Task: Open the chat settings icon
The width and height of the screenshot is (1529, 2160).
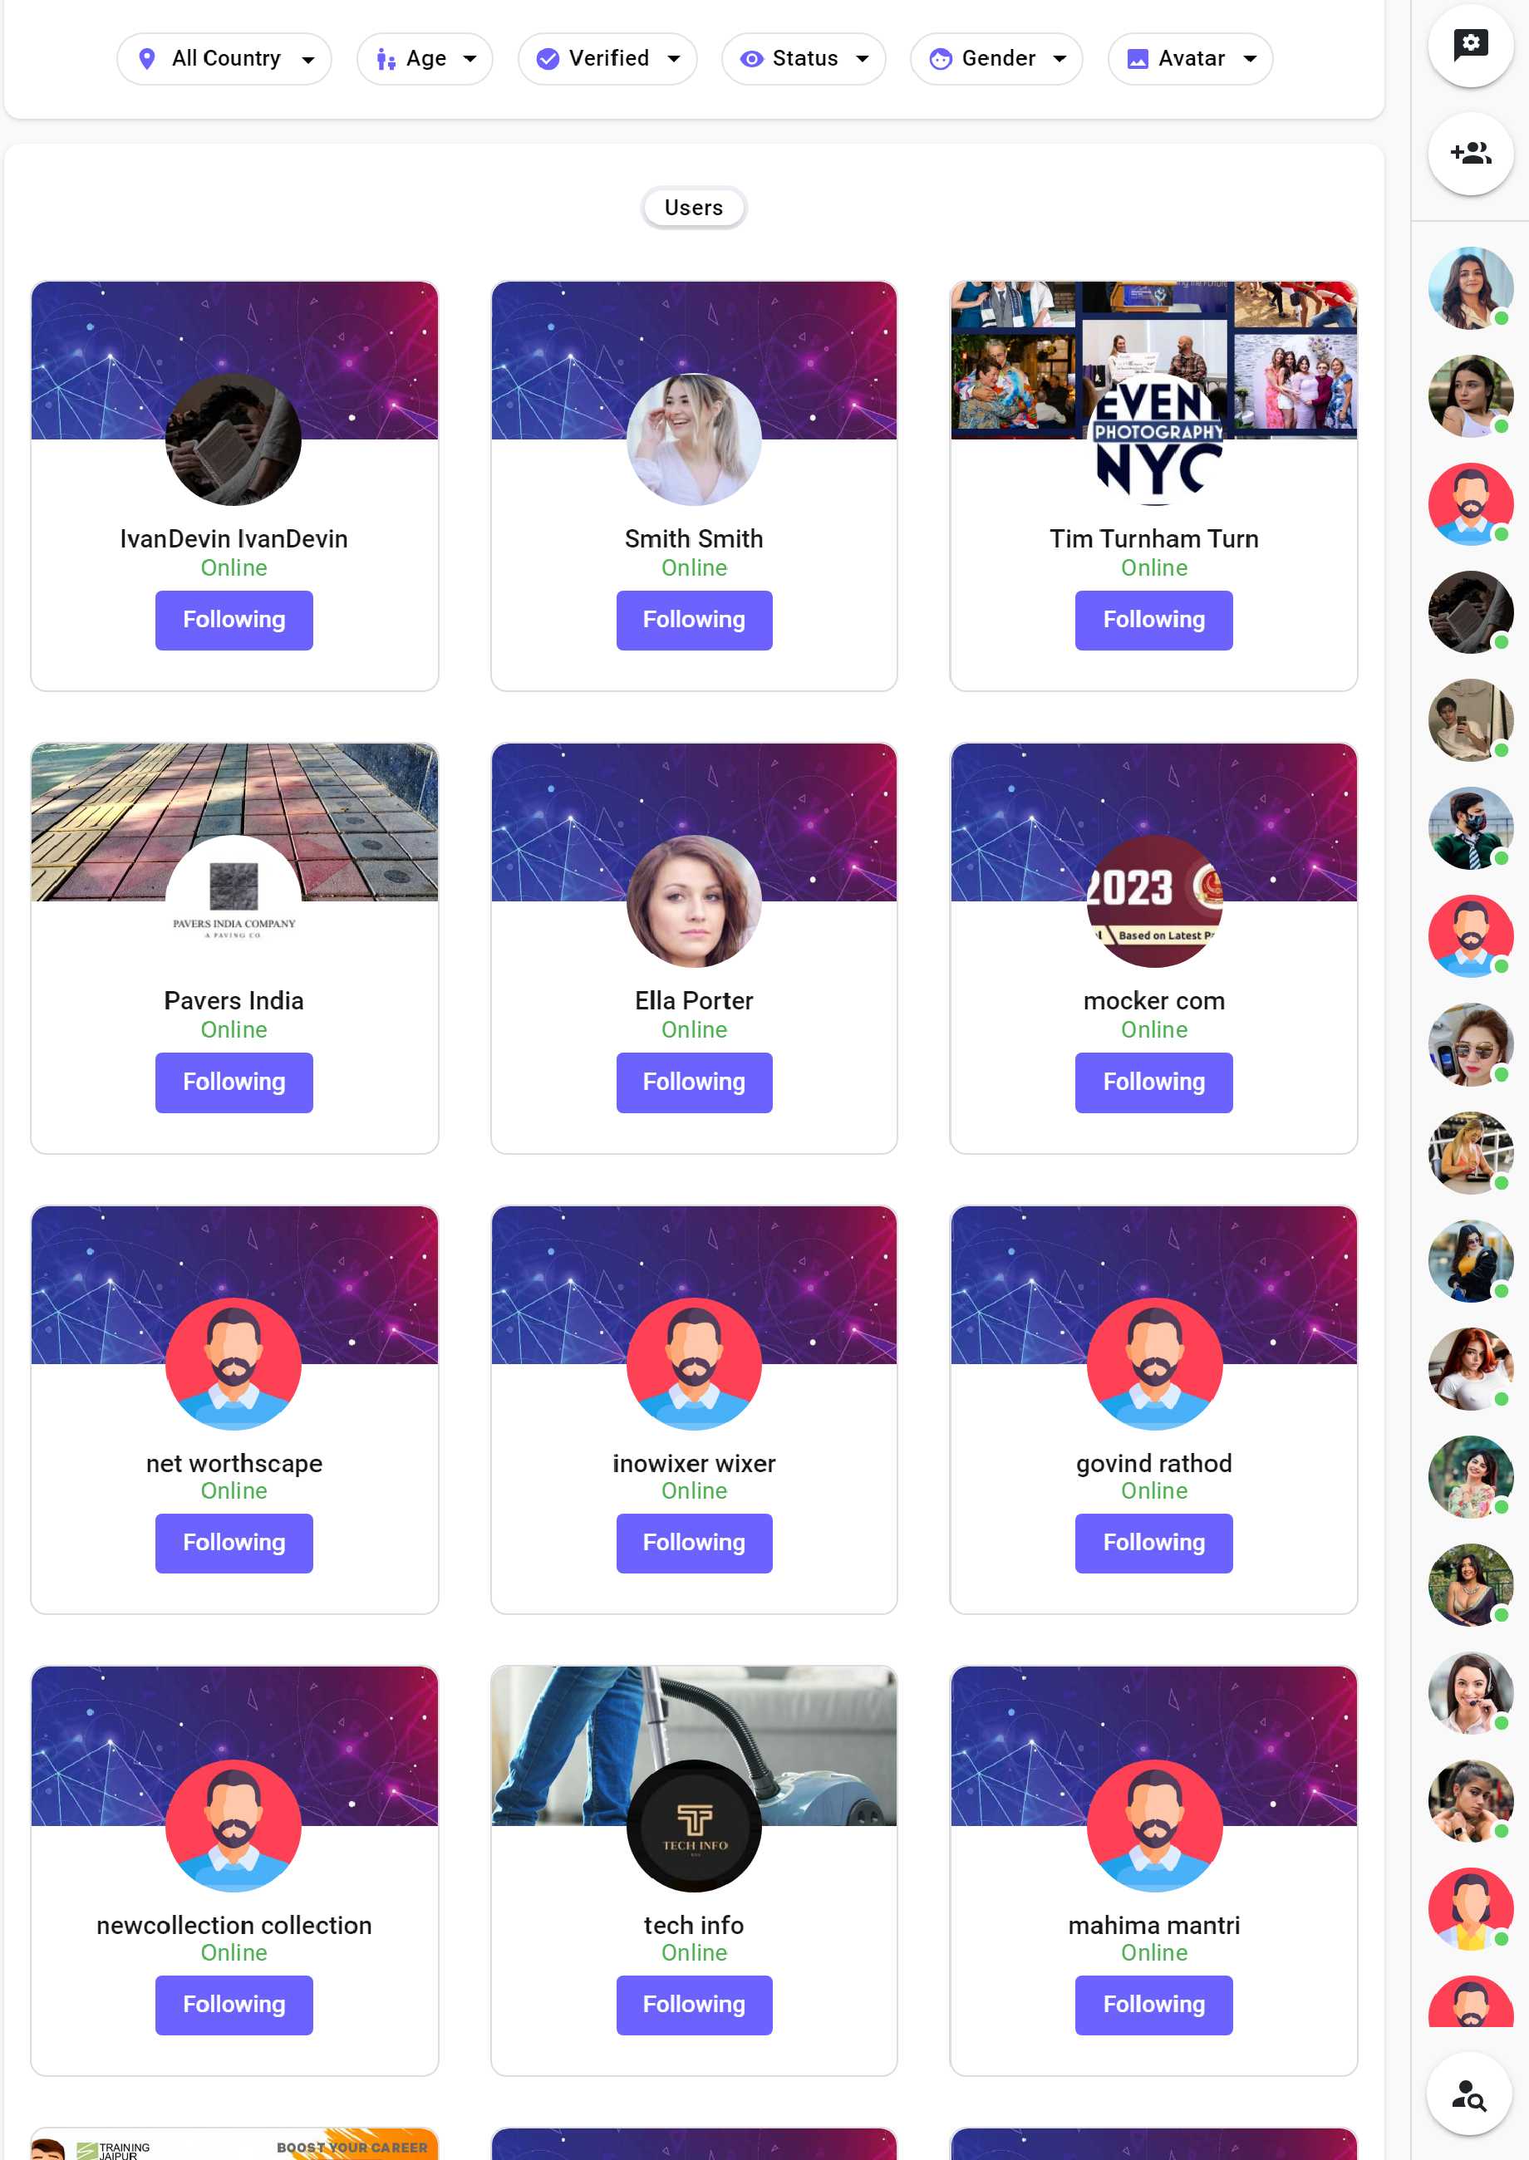Action: 1470,44
